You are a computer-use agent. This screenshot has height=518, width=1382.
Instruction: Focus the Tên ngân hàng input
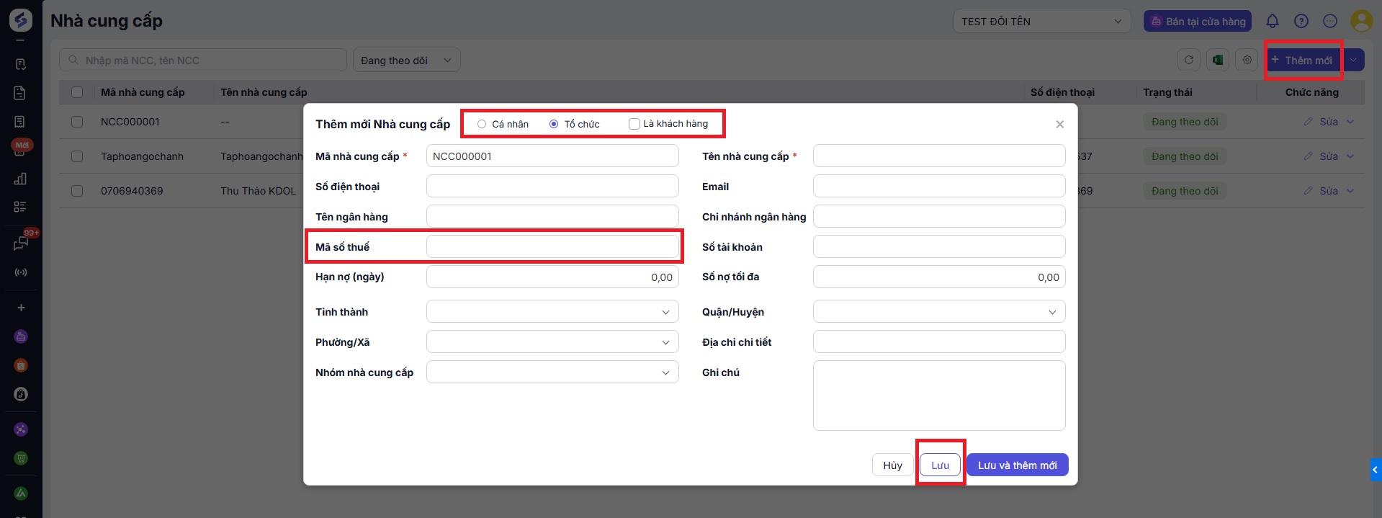point(552,216)
